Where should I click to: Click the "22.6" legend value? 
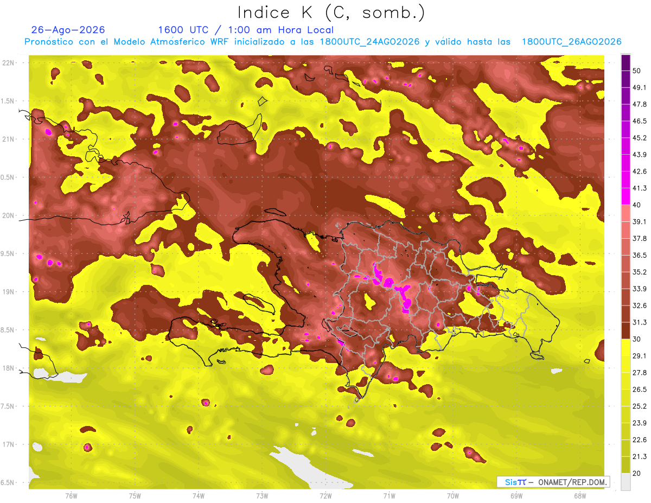(639, 440)
